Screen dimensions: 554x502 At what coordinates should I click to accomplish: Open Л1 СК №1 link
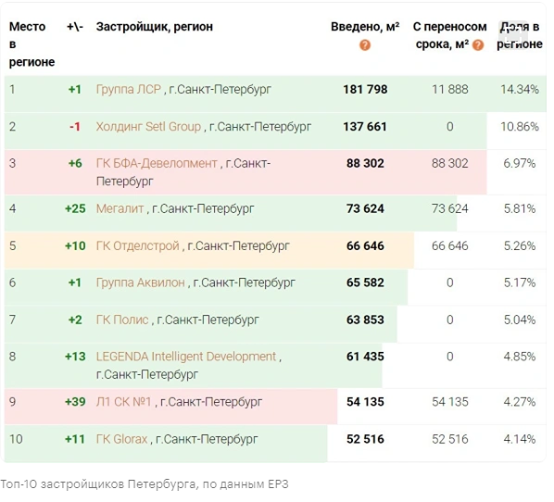pyautogui.click(x=123, y=402)
